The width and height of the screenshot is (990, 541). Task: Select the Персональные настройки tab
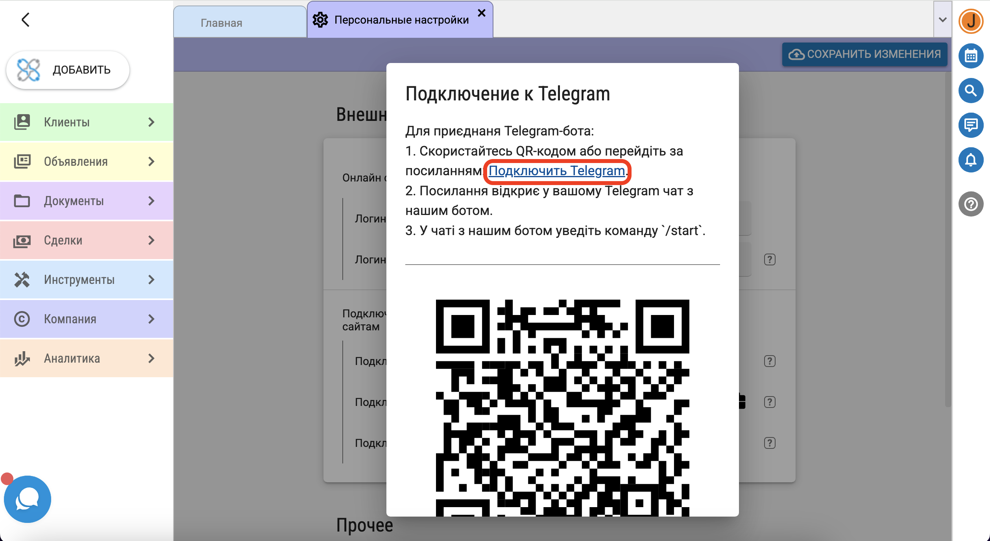click(401, 20)
